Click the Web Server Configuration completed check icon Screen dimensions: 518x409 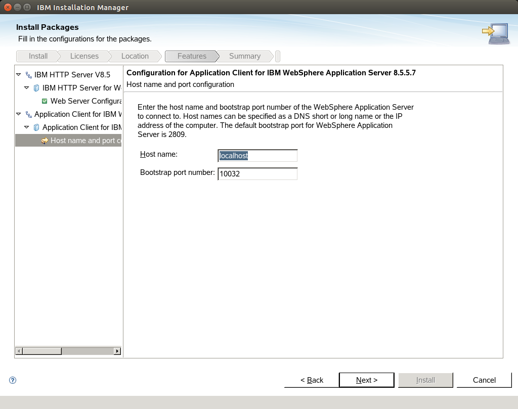click(45, 101)
